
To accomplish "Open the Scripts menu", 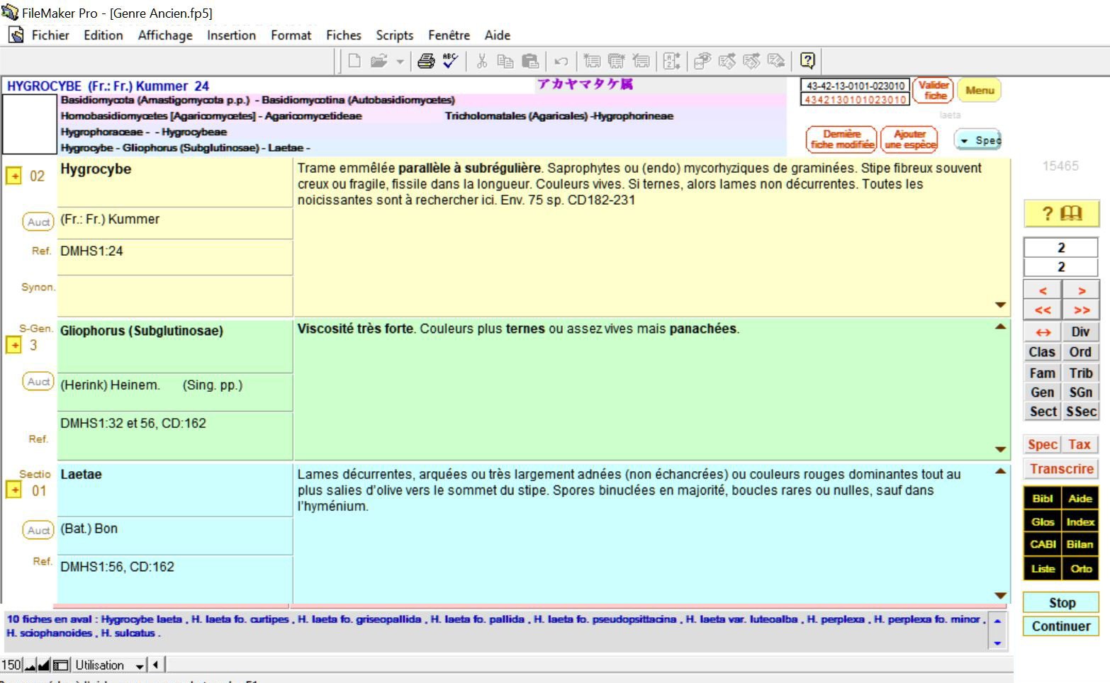I will (395, 35).
